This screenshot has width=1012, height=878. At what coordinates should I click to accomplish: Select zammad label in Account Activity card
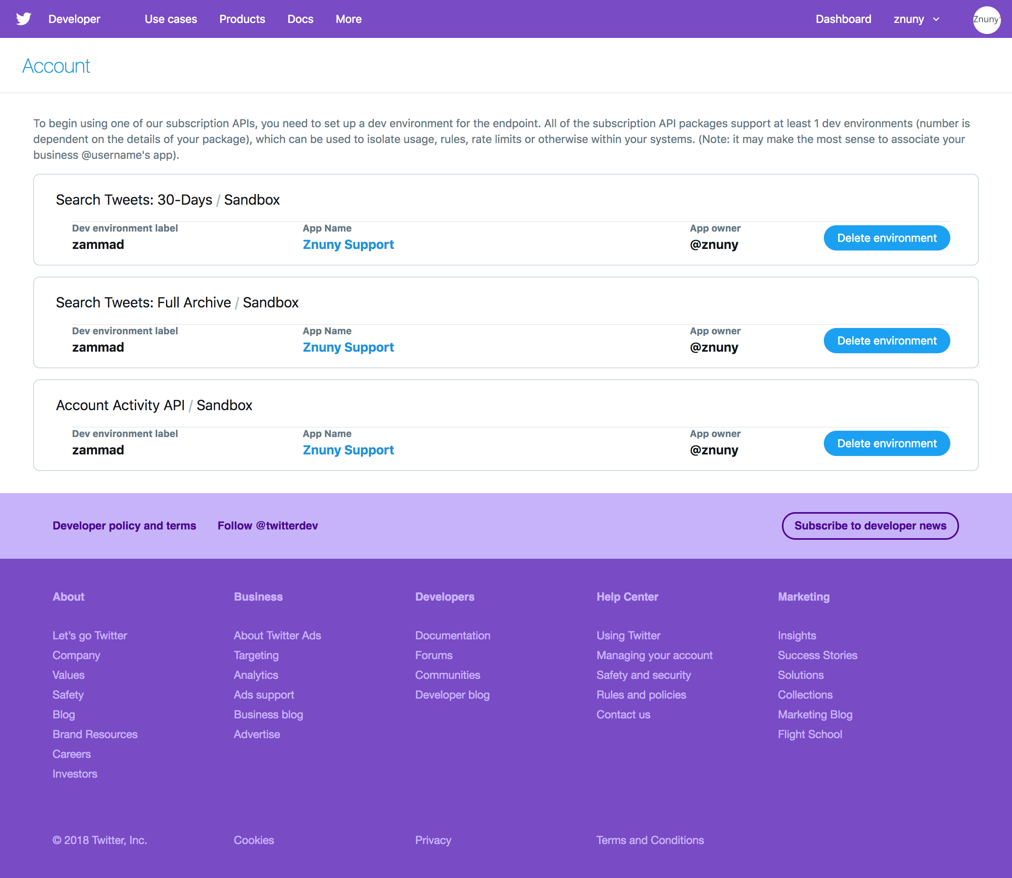[x=98, y=450]
